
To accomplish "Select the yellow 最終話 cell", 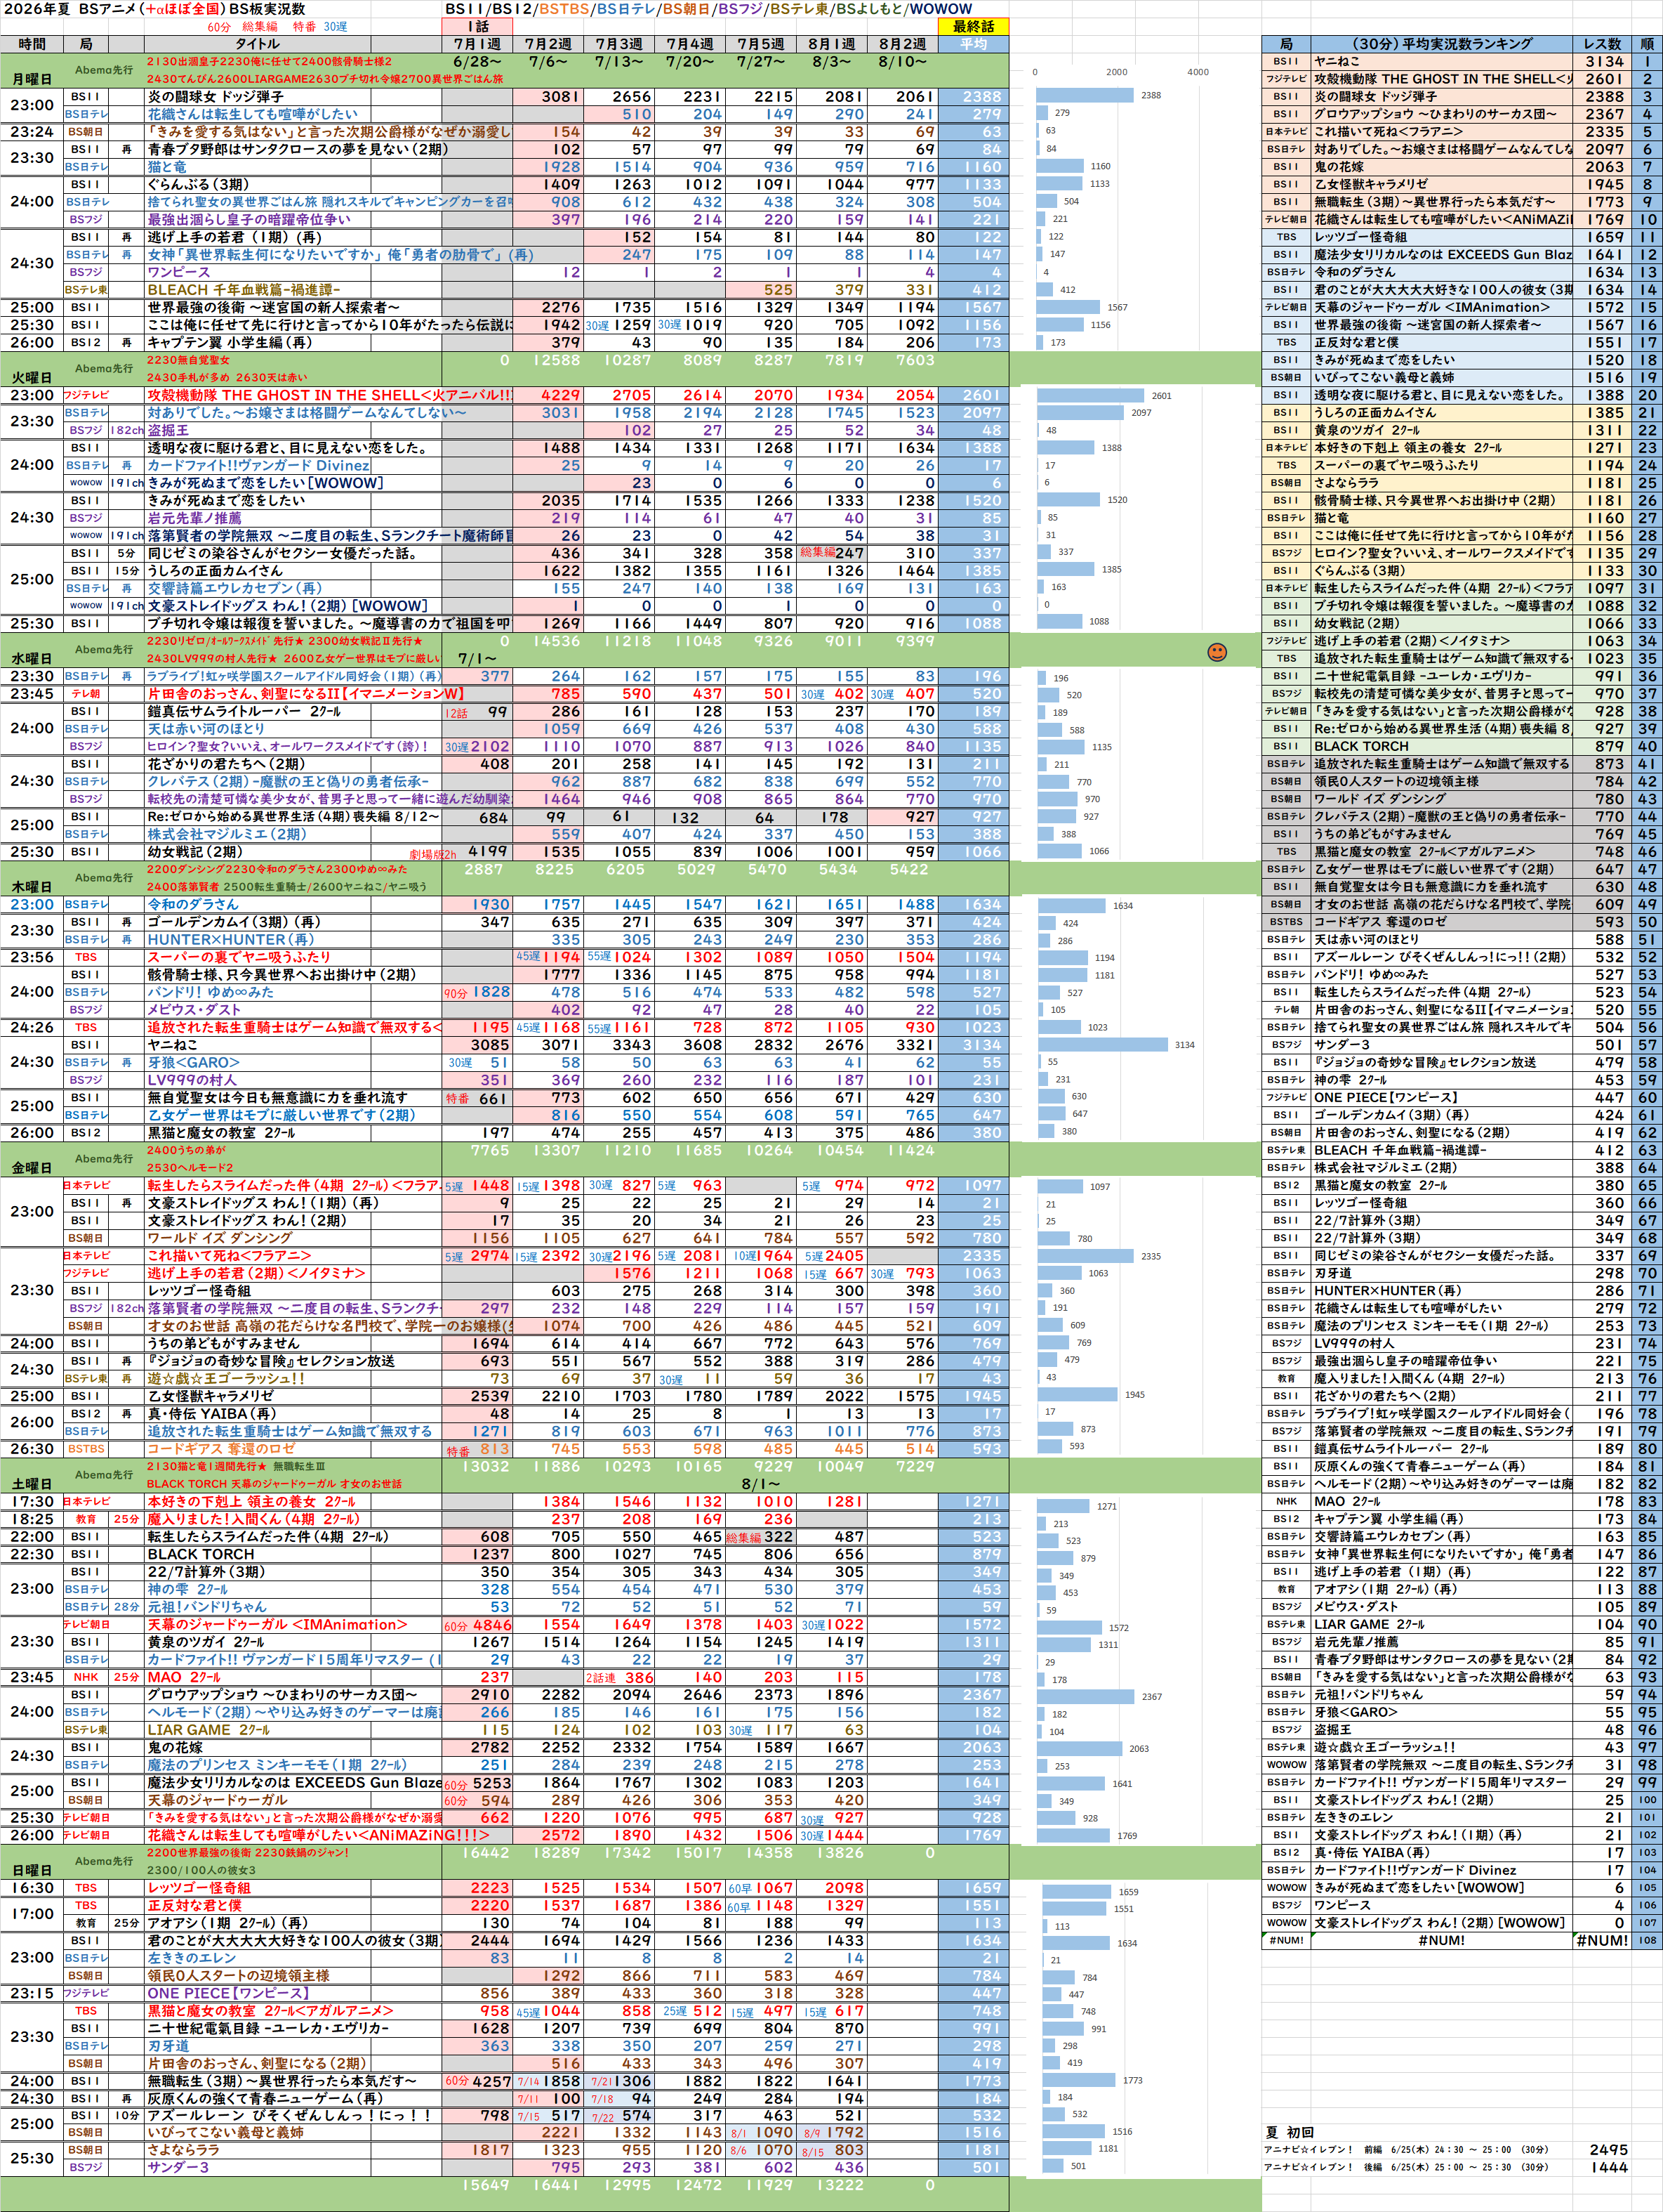I will (972, 27).
